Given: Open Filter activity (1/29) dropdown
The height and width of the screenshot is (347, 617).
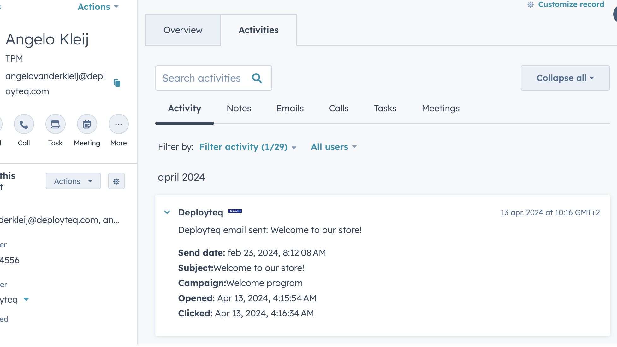Looking at the screenshot, I should pyautogui.click(x=248, y=147).
